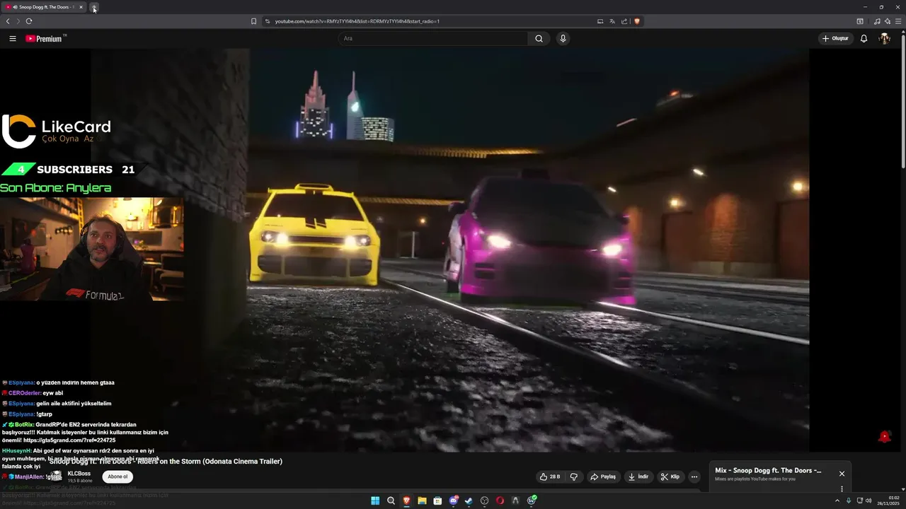
Task: Close the Snoop Dogg ft. The Doors tab
Action: 81,7
